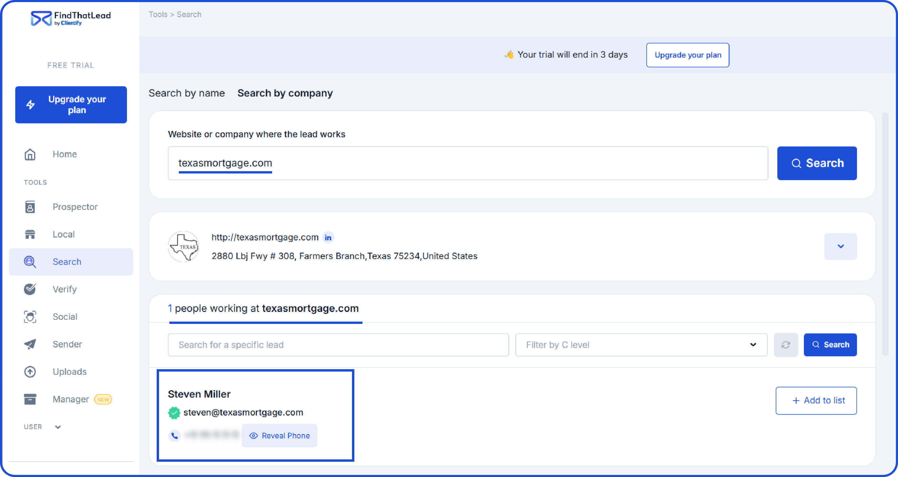This screenshot has height=477, width=898.
Task: Add Steven Miller to a list
Action: tap(816, 401)
